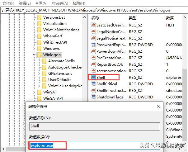
Task: Click the tree pane scroll up arrow
Action: [x=84, y=17]
